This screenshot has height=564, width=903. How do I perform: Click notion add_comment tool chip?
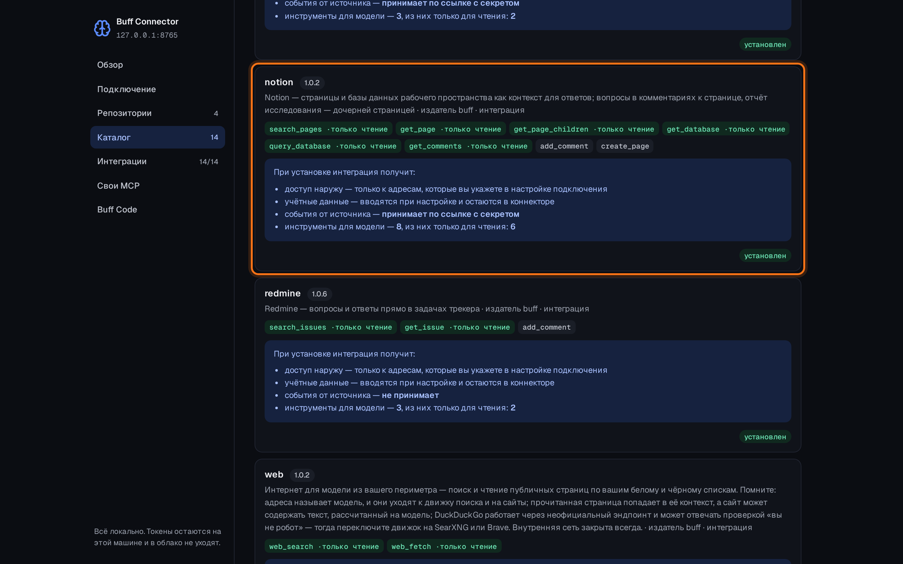[564, 146]
